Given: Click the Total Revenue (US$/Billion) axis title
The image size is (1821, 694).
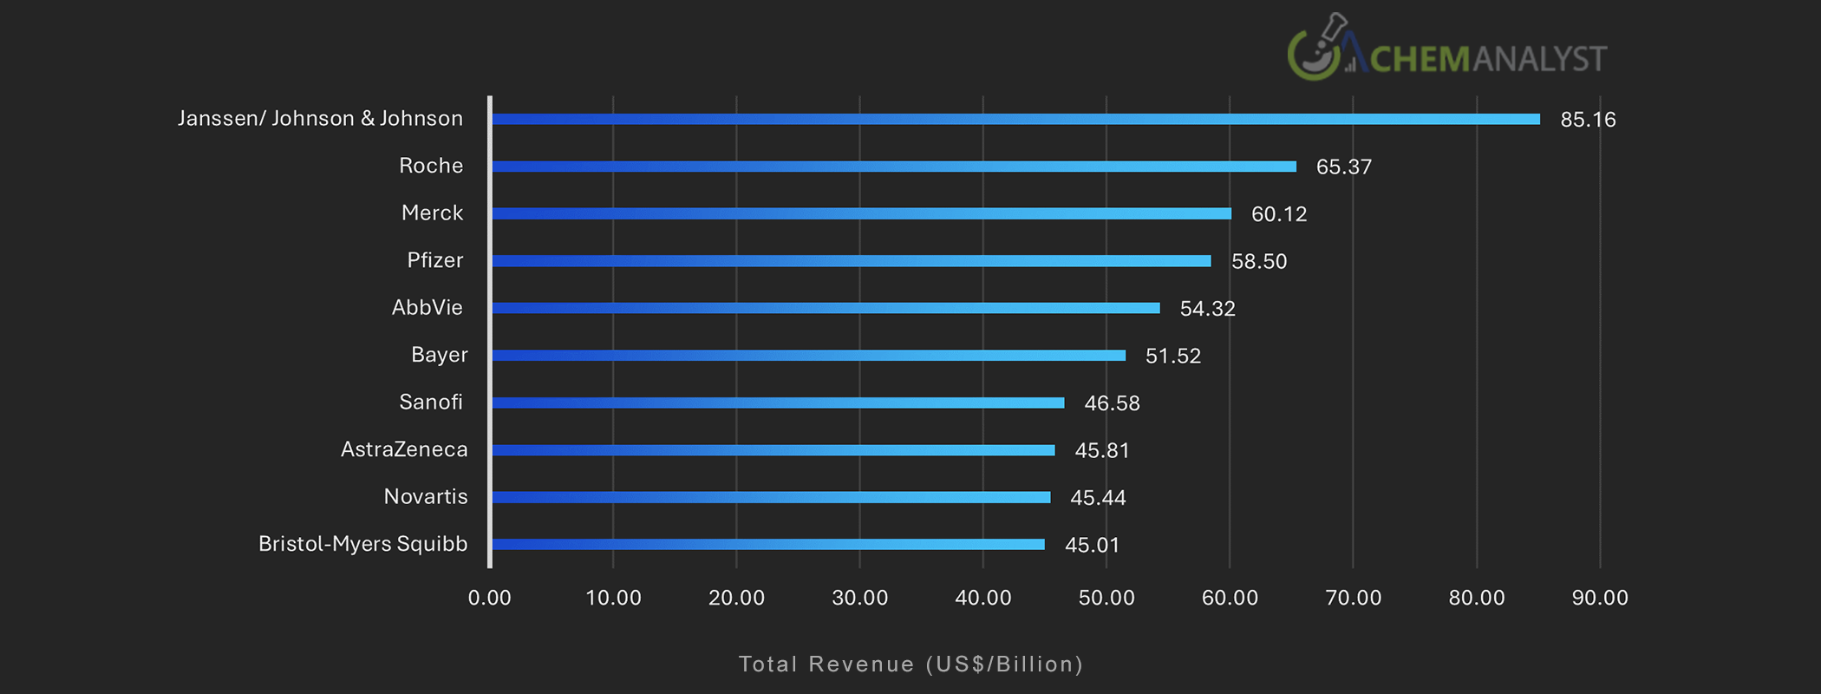Looking at the screenshot, I should click(910, 665).
